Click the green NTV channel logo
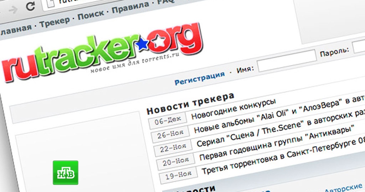This screenshot has width=365, height=192. tap(65, 173)
